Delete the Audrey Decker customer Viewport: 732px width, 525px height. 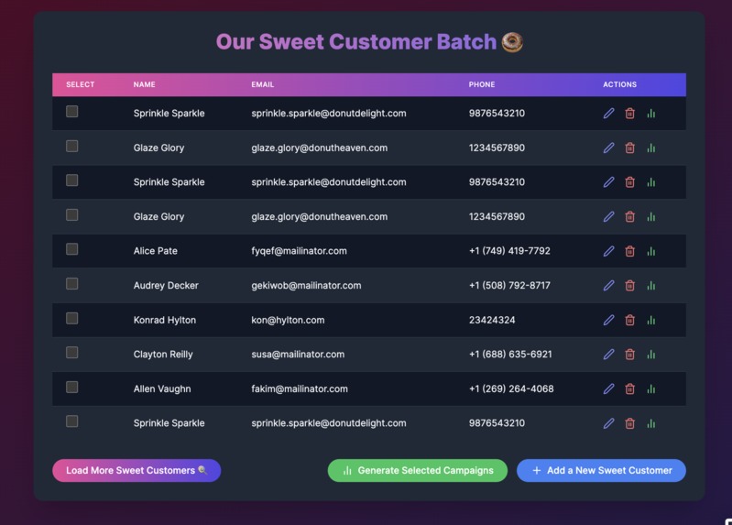tap(629, 285)
